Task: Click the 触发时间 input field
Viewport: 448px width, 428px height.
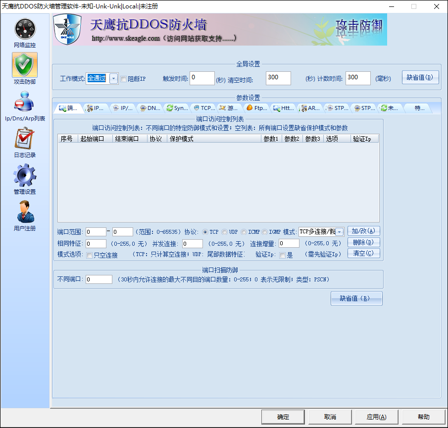Action: [202, 78]
